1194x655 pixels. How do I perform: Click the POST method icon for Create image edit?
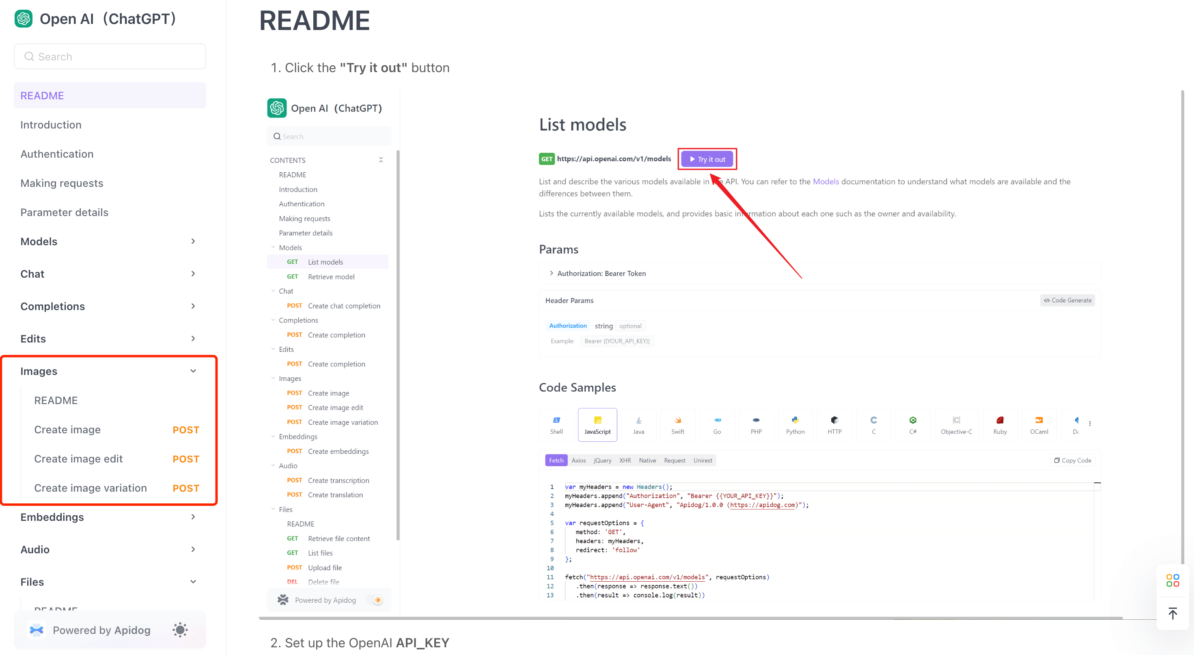tap(185, 458)
